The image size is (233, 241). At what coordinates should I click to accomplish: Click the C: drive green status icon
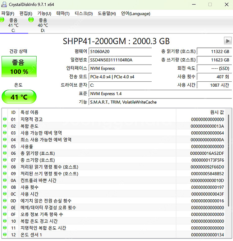click(2, 20)
